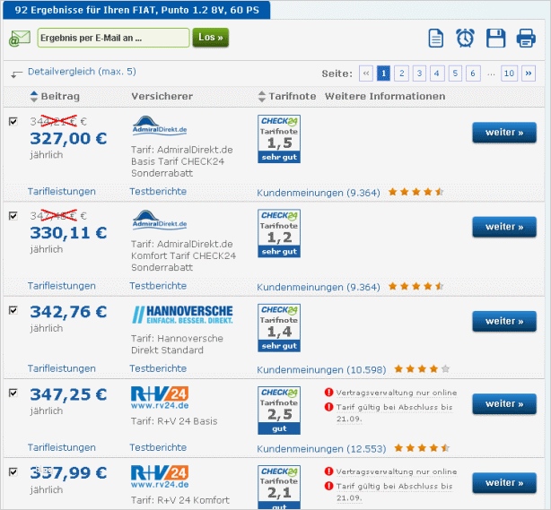
Task: Click the Versicherer column header
Action: 162,96
